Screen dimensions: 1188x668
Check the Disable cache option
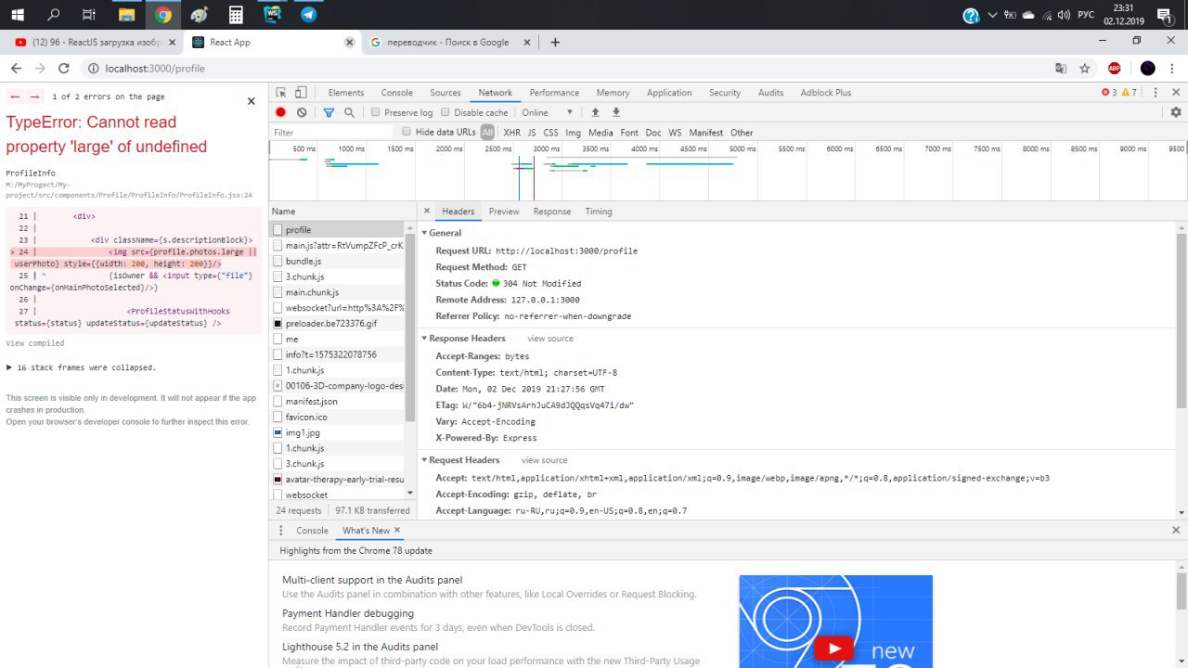point(446,112)
